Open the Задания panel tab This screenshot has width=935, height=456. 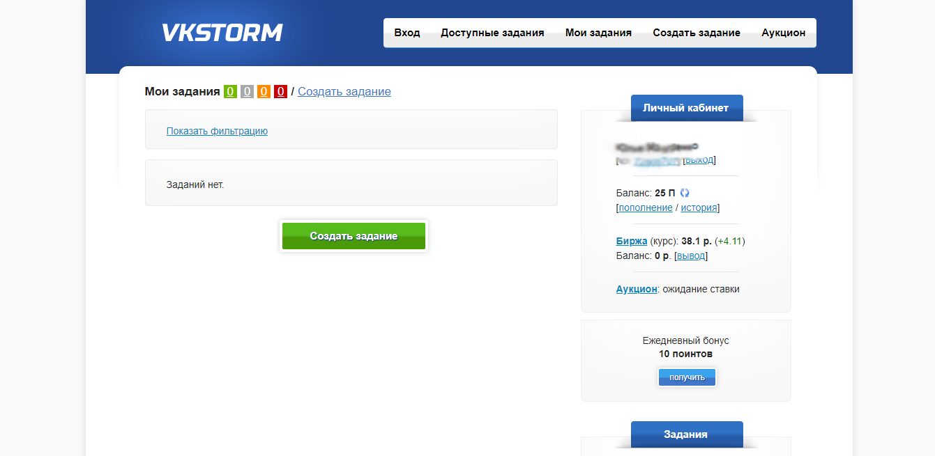(x=686, y=434)
